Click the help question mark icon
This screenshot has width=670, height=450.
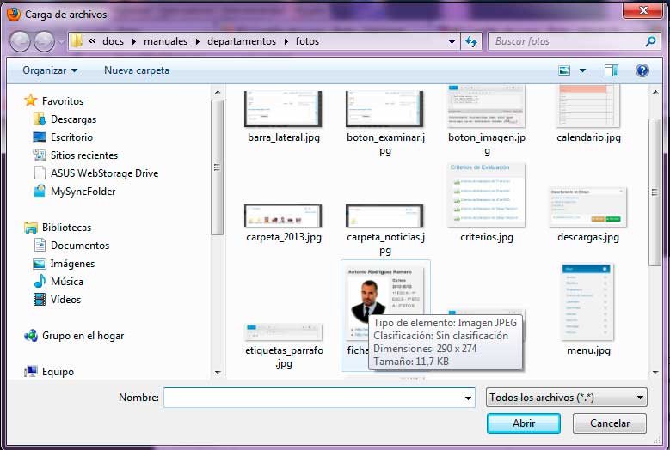642,70
